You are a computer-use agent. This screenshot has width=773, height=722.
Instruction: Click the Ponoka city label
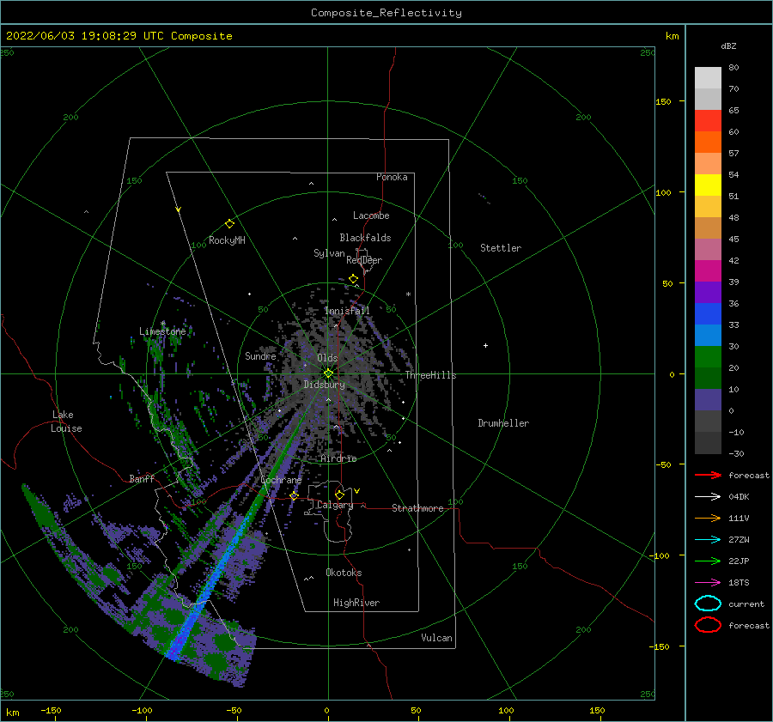click(x=392, y=177)
